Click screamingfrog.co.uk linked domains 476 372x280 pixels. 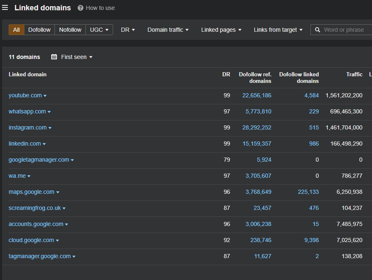pos(314,208)
